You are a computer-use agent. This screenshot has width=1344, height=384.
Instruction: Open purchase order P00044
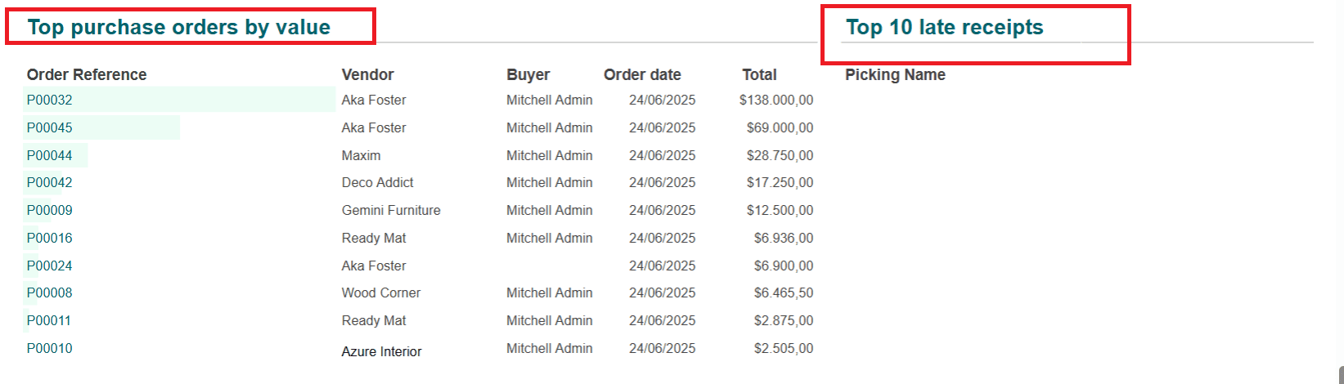(x=50, y=155)
